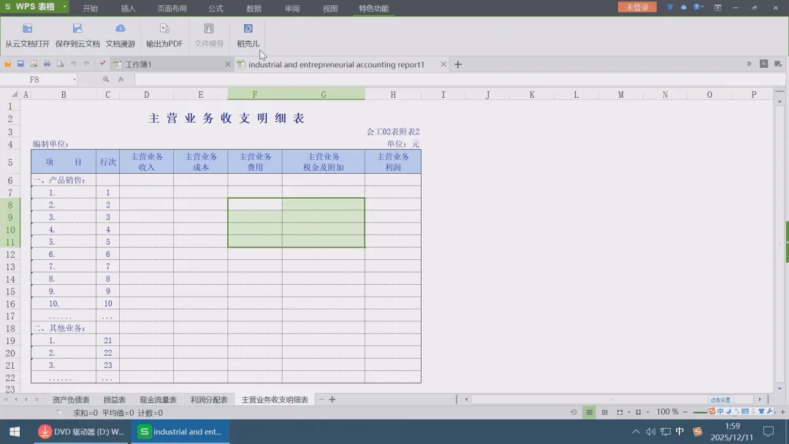
Task: Click the redo arrow in quick toolbar
Action: 86,64
